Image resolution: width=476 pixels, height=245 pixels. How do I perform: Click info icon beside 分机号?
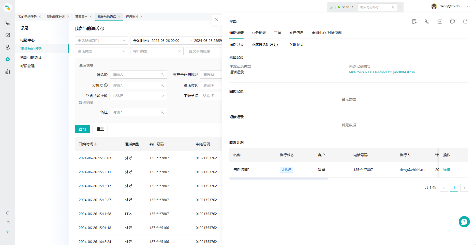tap(106, 85)
